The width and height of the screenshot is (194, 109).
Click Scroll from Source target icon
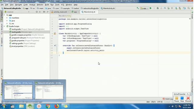[x=37, y=12]
